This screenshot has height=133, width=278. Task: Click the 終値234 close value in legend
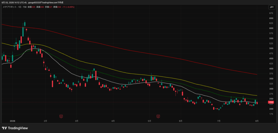57,7
